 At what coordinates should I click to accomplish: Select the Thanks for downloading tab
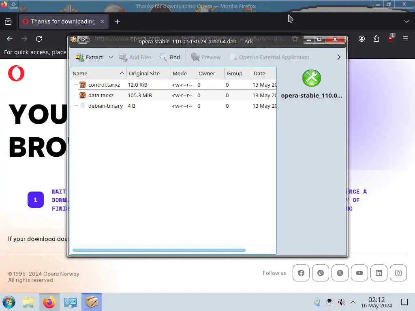point(64,22)
